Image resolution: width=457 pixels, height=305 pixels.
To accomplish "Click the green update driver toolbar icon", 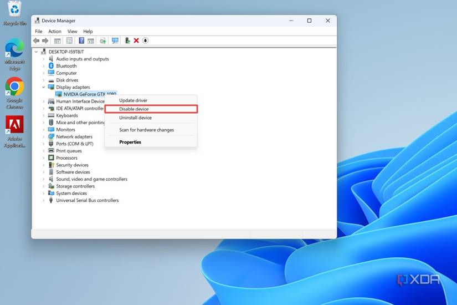I will (127, 40).
